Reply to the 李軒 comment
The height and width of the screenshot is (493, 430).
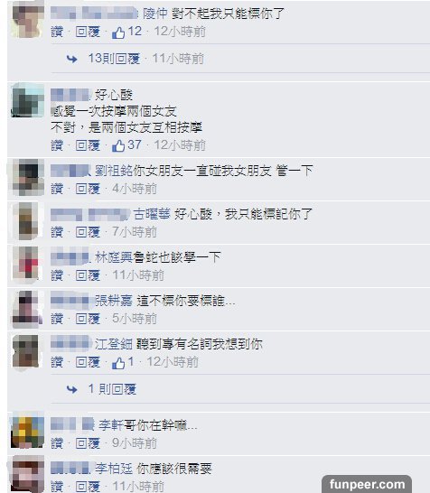[88, 443]
